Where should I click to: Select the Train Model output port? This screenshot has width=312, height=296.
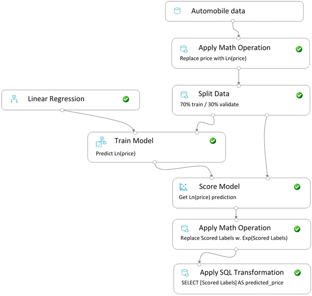[x=155, y=162]
